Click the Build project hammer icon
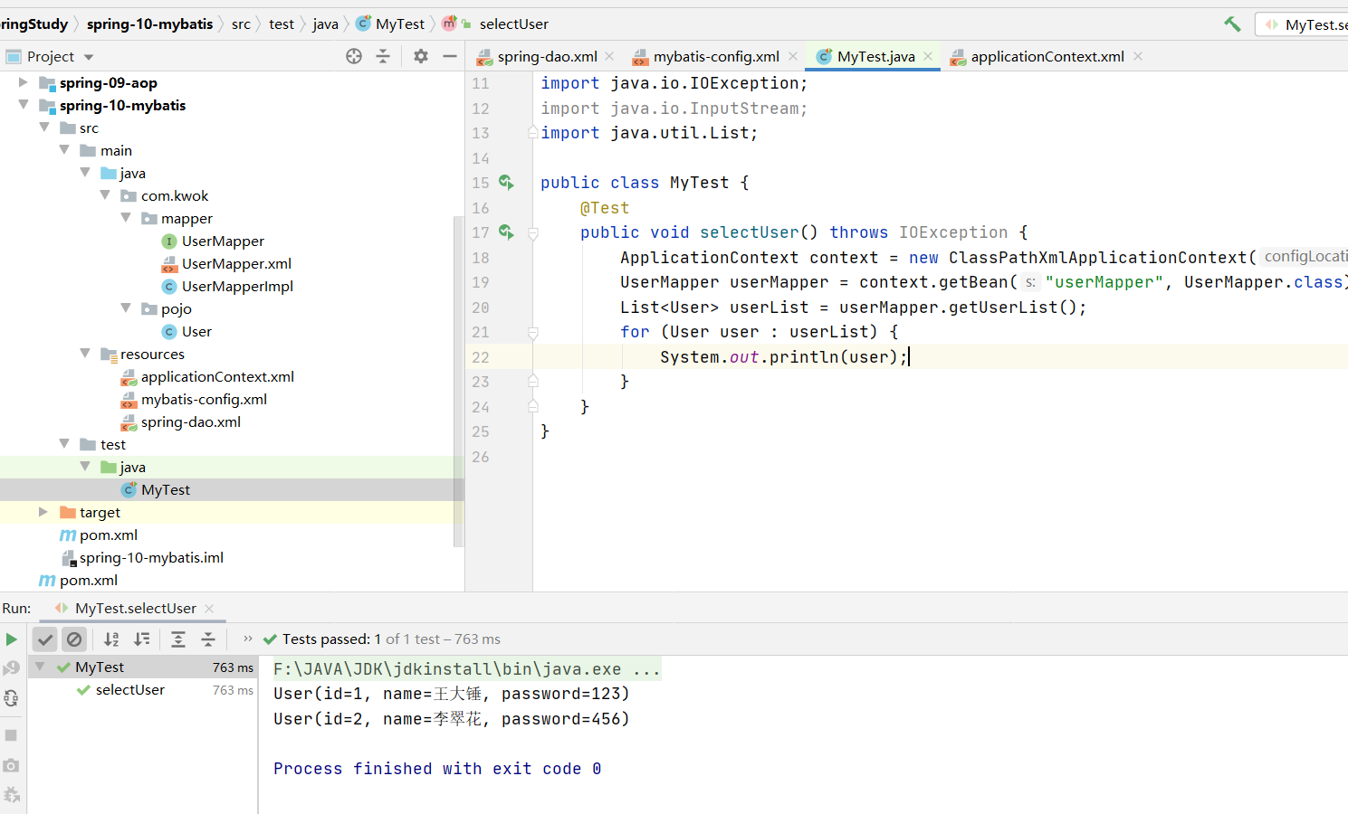Image resolution: width=1348 pixels, height=814 pixels. 1232,24
